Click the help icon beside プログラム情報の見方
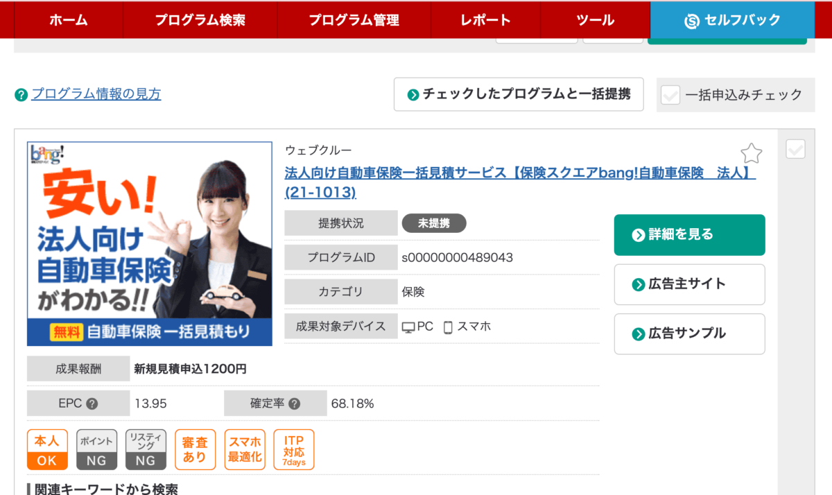Image resolution: width=832 pixels, height=495 pixels. click(21, 95)
